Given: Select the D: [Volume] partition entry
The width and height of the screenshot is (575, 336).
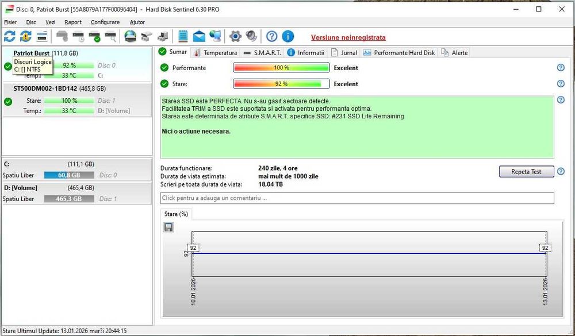Looking at the screenshot, I should tap(77, 193).
